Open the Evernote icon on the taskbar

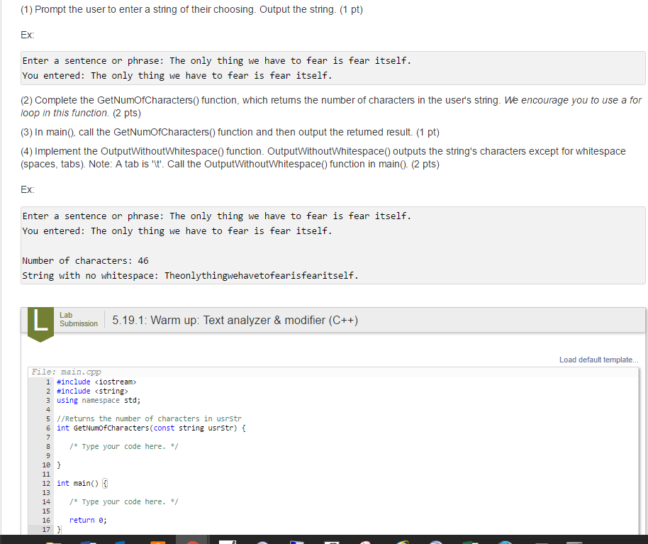tap(470, 540)
